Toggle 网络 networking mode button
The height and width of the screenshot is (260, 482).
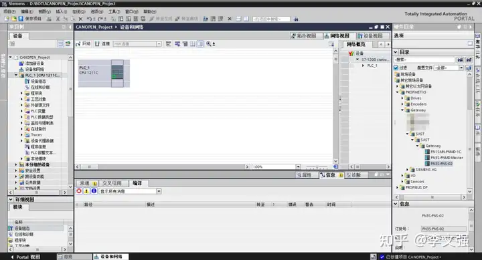coord(83,44)
